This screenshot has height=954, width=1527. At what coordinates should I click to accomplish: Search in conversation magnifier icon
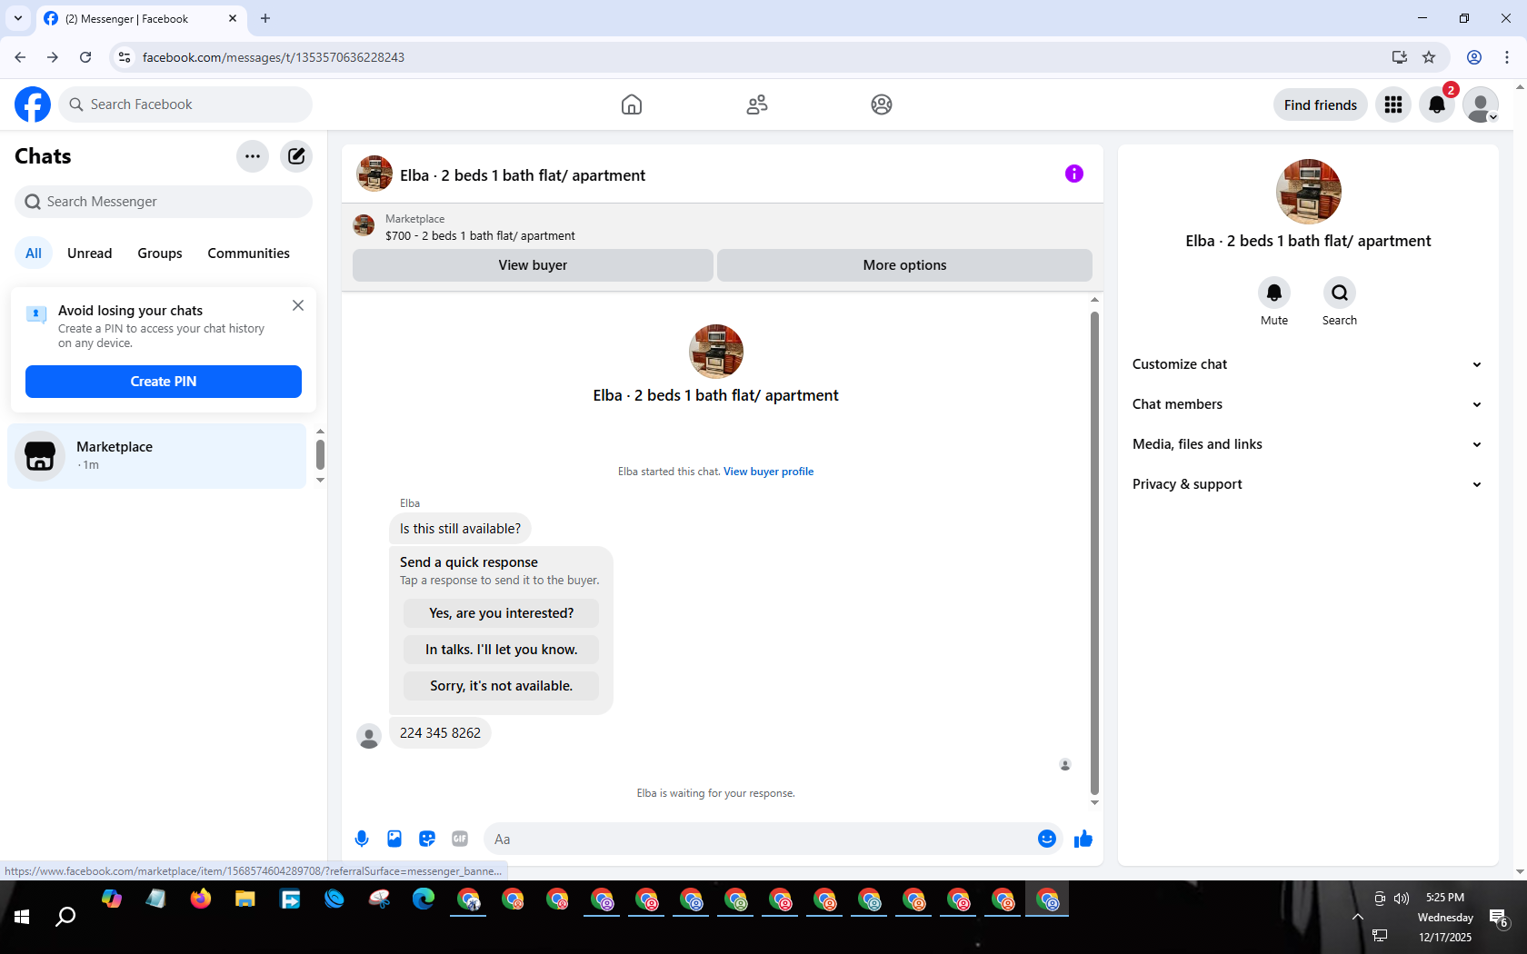pos(1340,293)
